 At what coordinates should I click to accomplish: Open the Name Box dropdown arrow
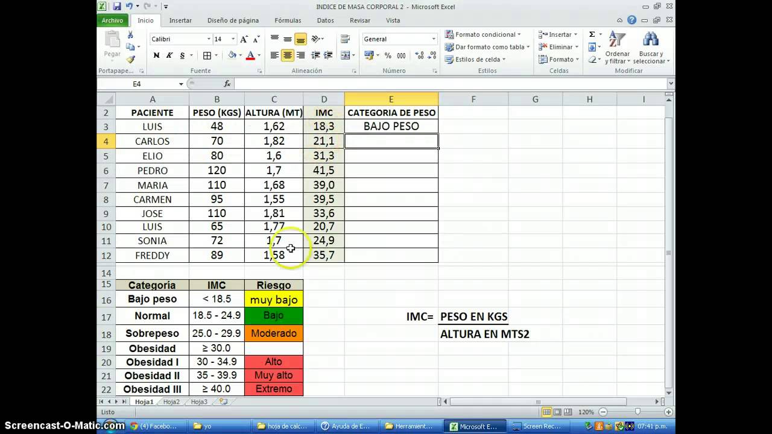tap(181, 84)
